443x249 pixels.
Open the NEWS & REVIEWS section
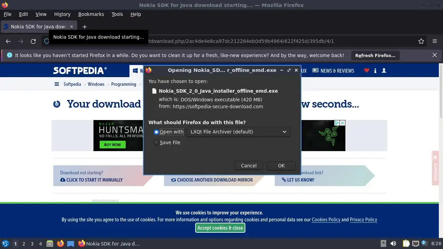click(333, 71)
